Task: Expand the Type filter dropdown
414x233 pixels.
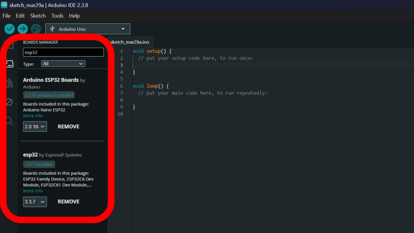Action: 63,64
